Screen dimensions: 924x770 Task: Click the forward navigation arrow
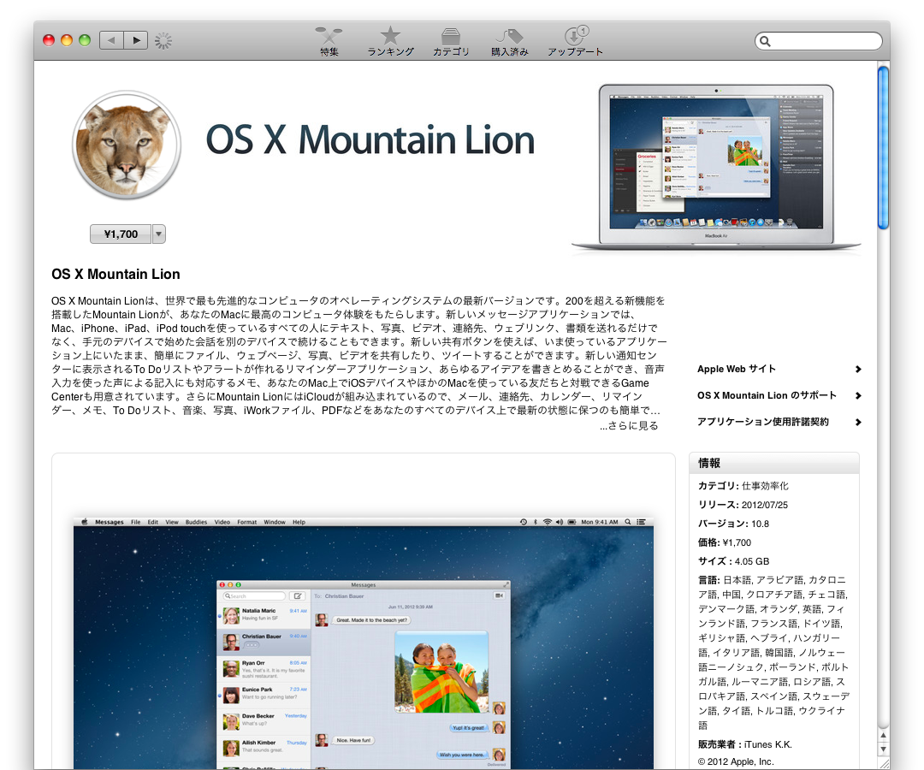pyautogui.click(x=136, y=40)
